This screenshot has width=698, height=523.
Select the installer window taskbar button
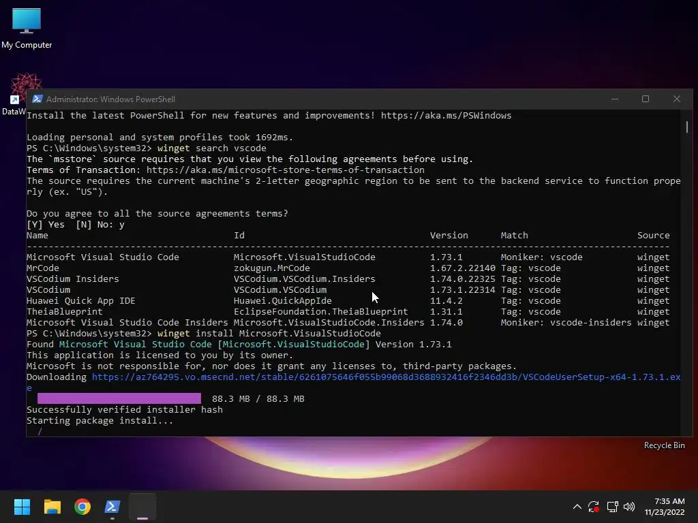(142, 507)
